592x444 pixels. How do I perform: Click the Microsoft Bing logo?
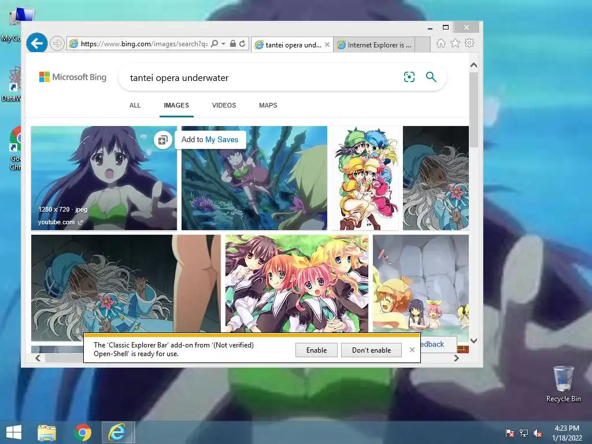click(x=73, y=77)
